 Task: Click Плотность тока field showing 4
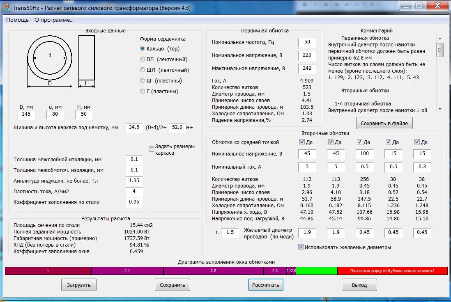(x=134, y=191)
